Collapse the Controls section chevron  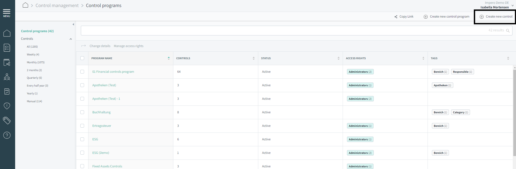coord(71,39)
